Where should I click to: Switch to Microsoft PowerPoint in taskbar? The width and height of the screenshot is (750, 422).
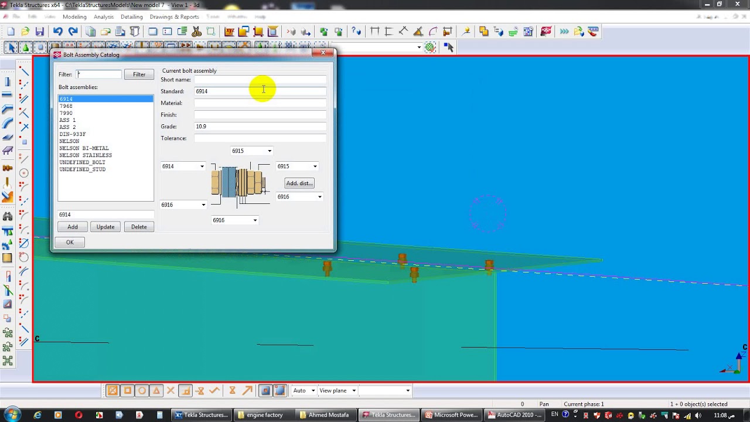pyautogui.click(x=451, y=415)
